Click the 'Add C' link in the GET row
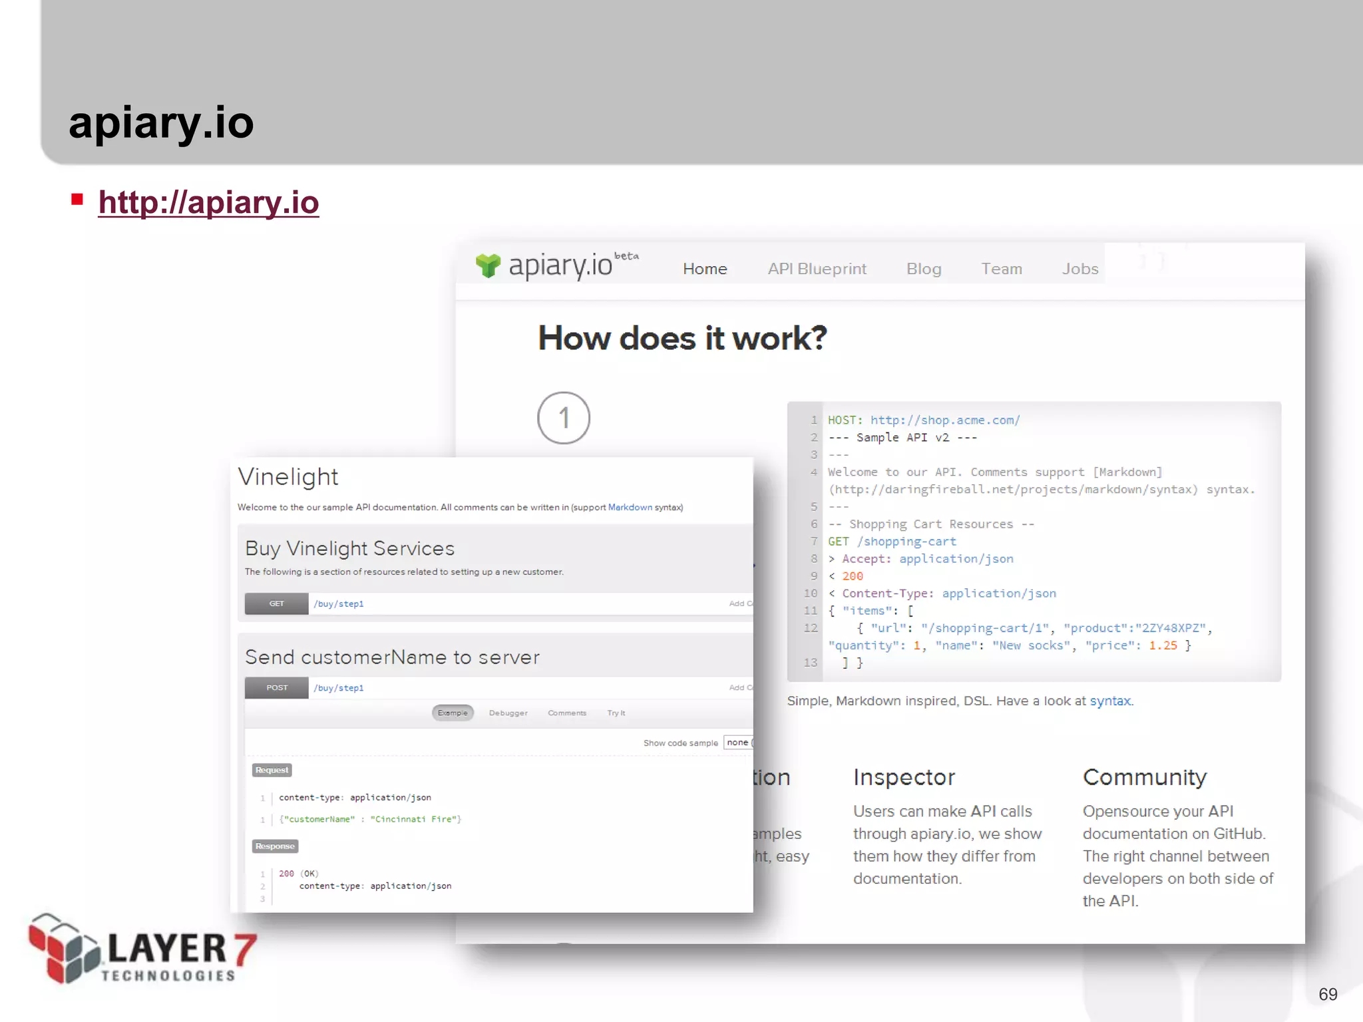This screenshot has width=1363, height=1022. tap(741, 603)
